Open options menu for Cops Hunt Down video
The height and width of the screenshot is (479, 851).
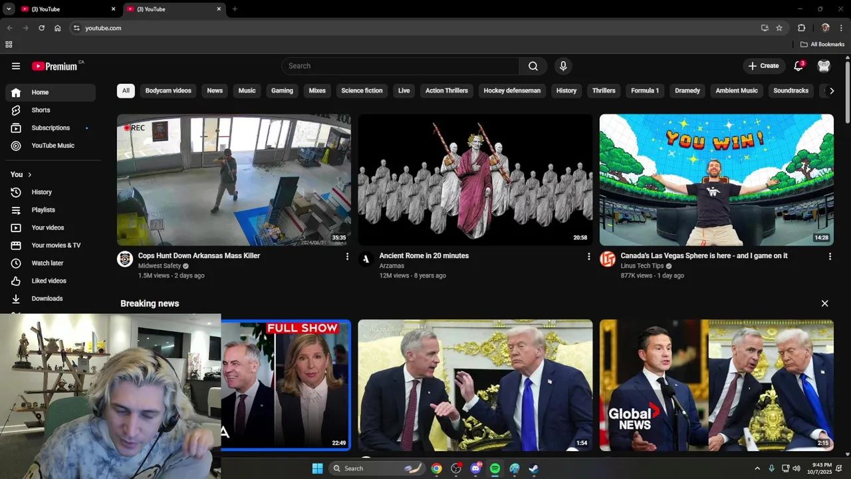[347, 256]
